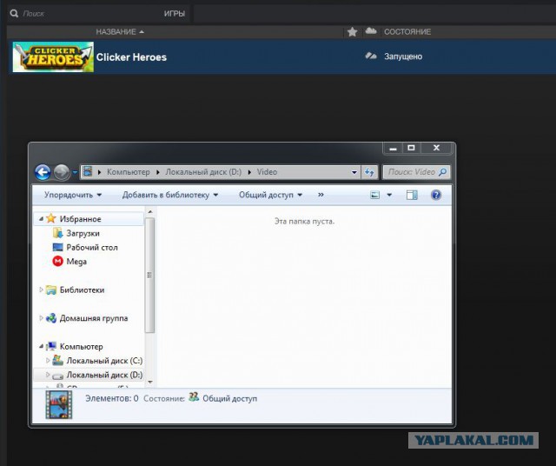Click Video in the address bar breadcrumb
Viewport: 556px width, 466px height.
(x=267, y=172)
